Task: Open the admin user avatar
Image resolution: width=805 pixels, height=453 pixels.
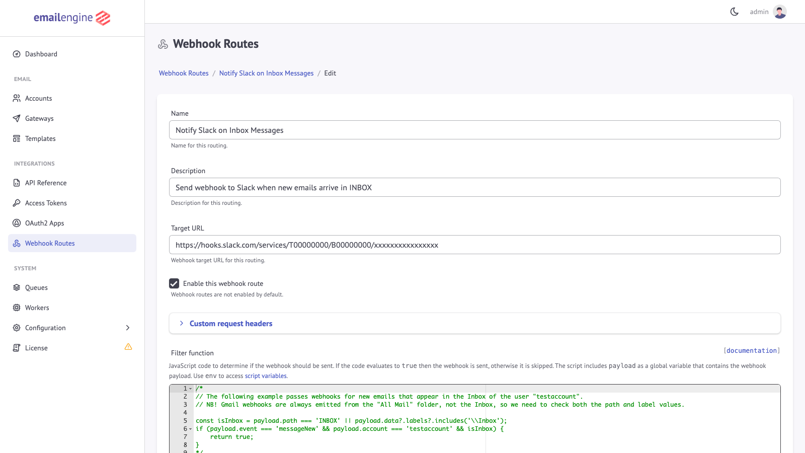Action: click(x=780, y=12)
